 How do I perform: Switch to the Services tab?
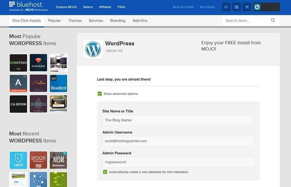96,21
